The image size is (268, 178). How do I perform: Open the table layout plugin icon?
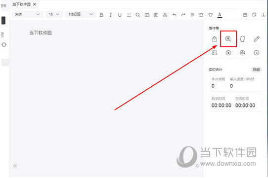pyautogui.click(x=214, y=53)
